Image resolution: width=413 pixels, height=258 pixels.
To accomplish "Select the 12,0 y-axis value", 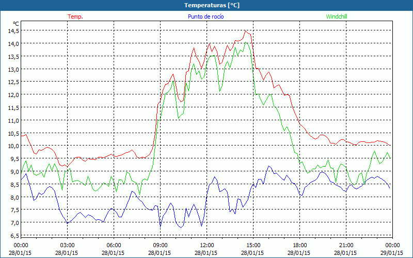I will pos(14,95).
